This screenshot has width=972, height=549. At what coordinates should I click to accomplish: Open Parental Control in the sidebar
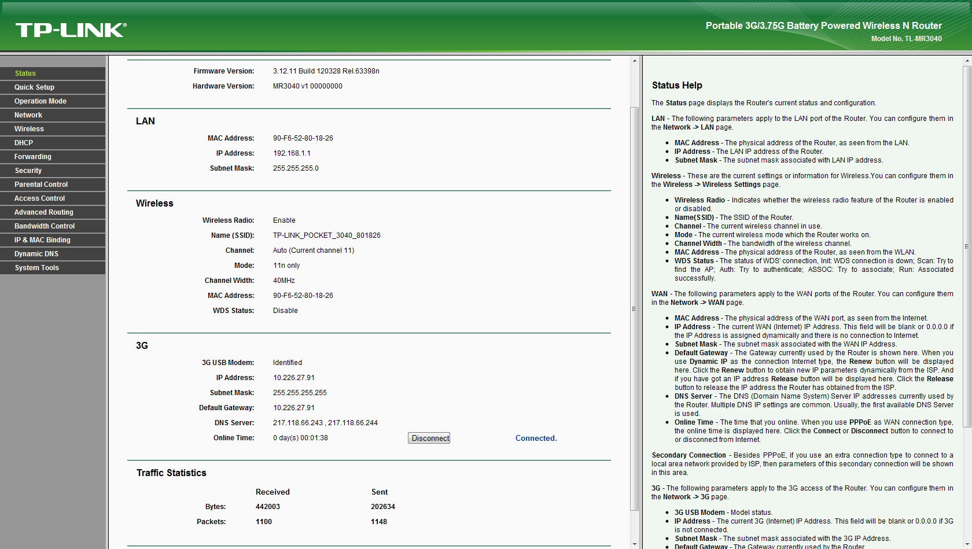pos(53,185)
